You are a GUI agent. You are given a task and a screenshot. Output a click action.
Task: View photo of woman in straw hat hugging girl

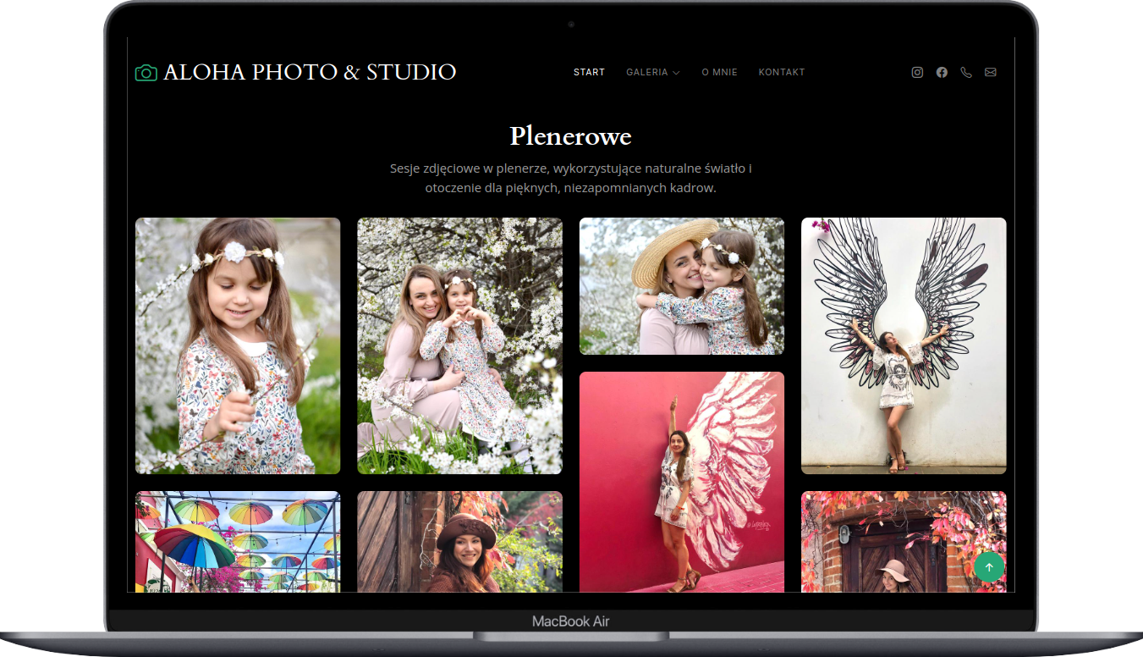681,286
